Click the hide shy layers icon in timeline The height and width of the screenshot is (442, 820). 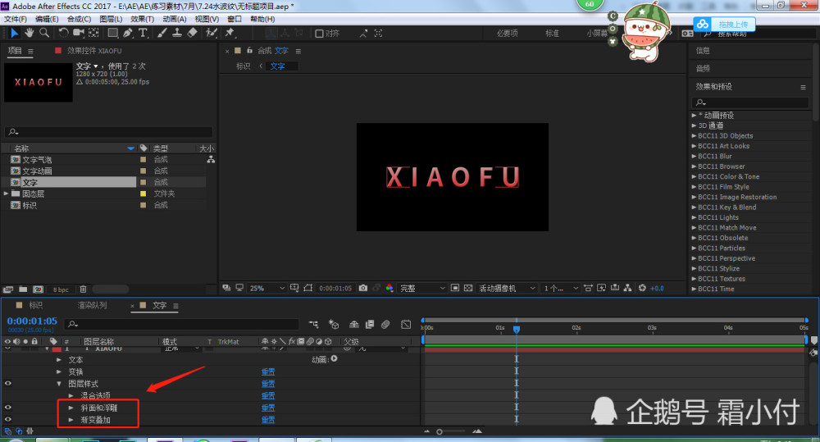click(354, 324)
